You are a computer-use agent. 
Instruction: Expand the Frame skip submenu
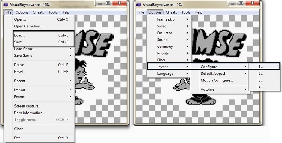coord(169,19)
